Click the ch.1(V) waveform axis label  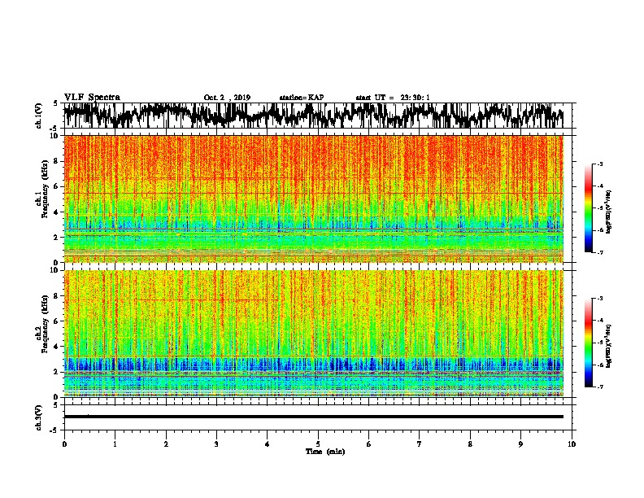click(x=39, y=116)
